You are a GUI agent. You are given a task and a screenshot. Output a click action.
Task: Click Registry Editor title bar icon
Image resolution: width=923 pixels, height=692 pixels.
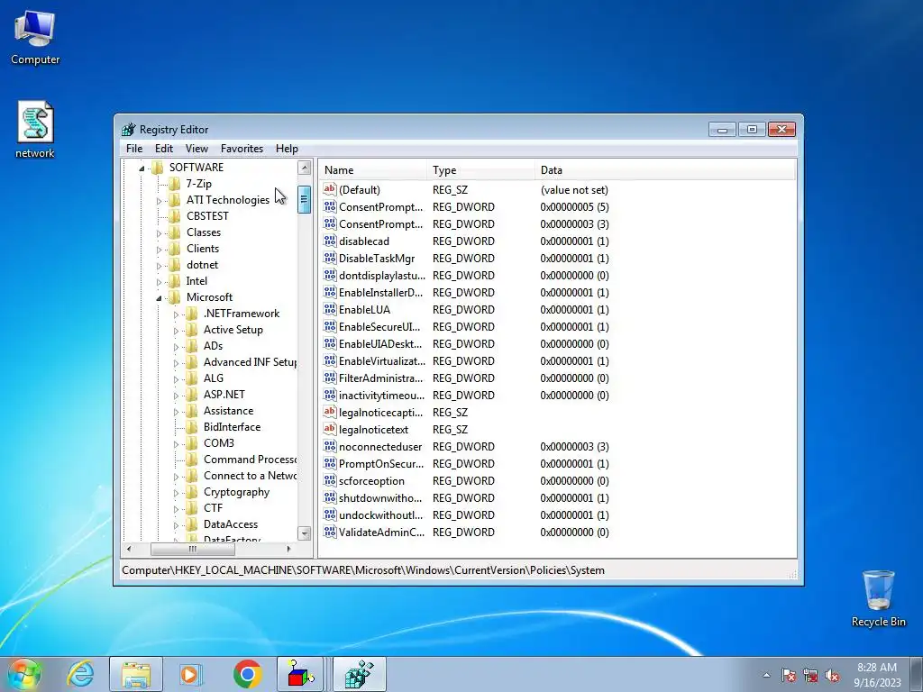(128, 130)
